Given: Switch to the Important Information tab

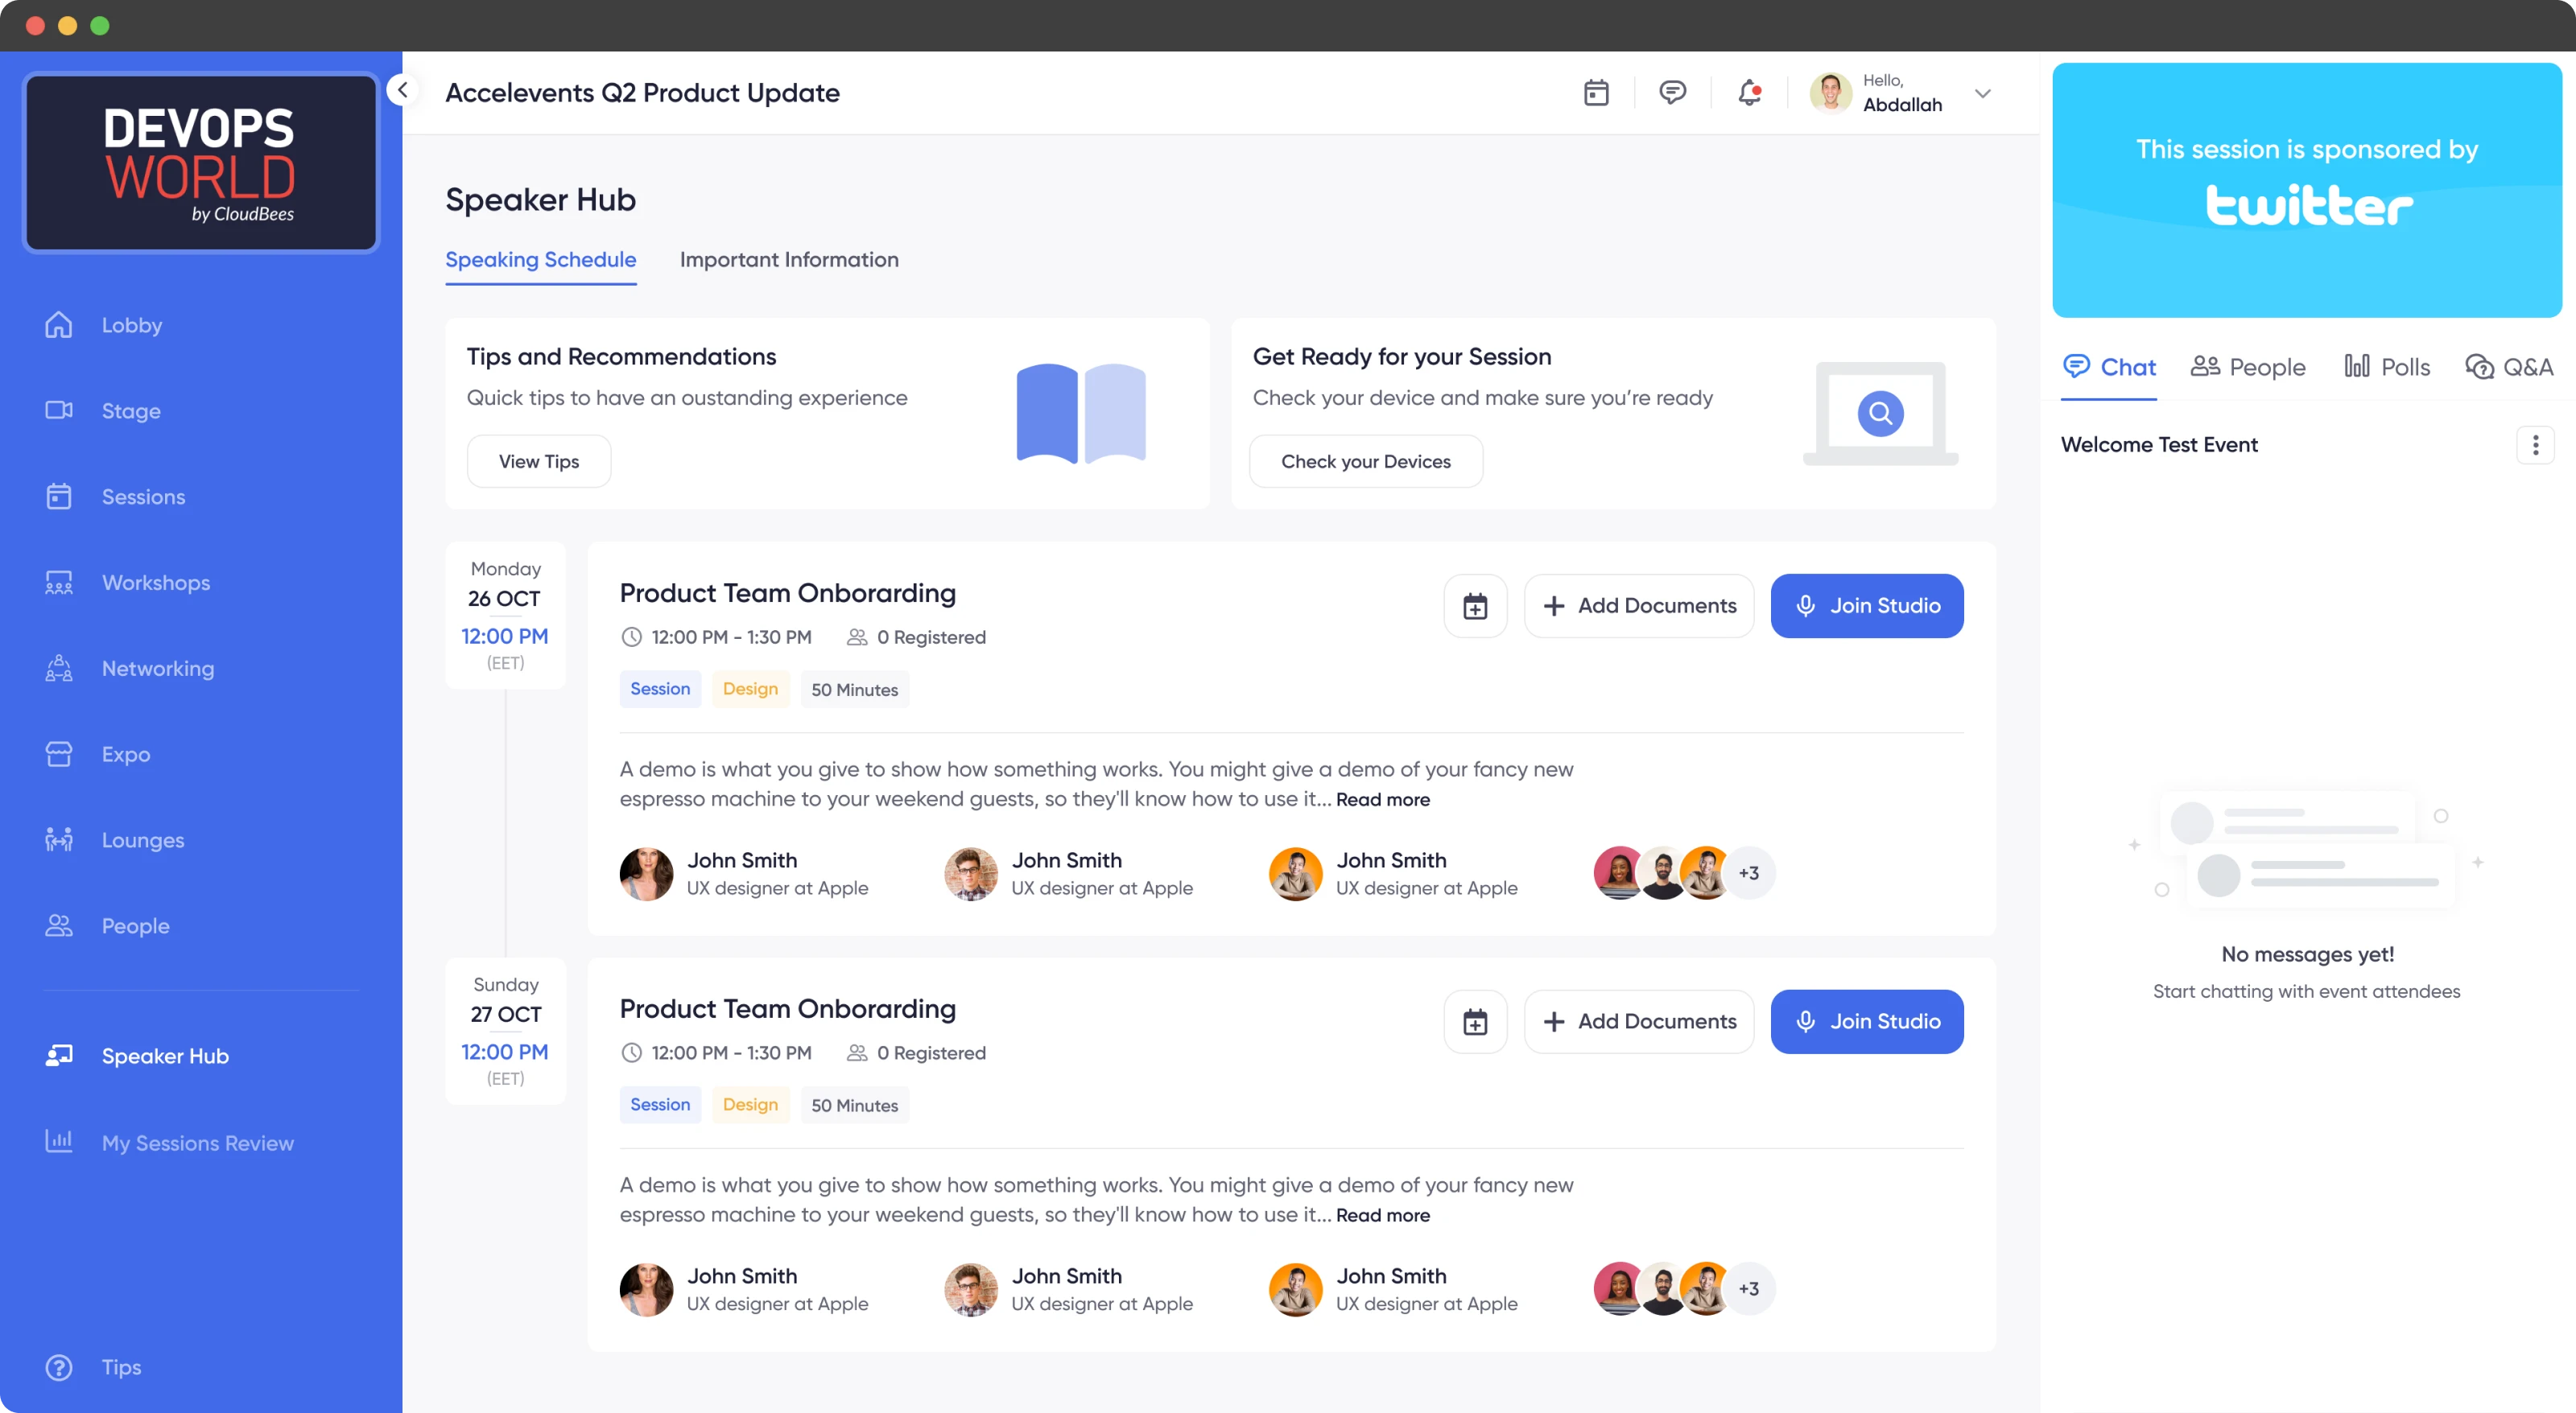Looking at the screenshot, I should pyautogui.click(x=789, y=260).
